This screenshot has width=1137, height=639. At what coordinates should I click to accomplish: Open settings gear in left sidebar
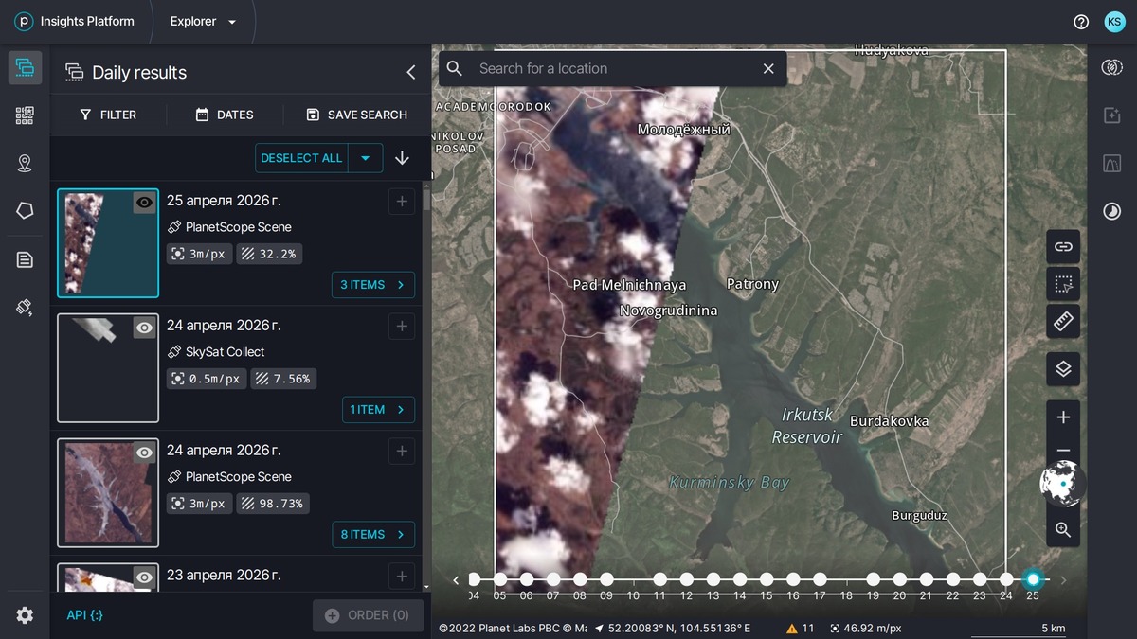tap(25, 615)
